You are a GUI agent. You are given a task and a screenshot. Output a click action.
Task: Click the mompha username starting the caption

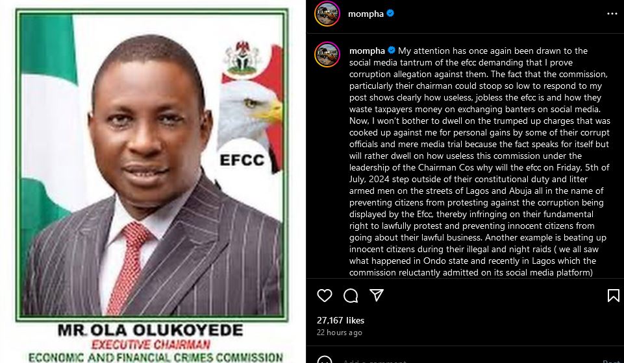[x=367, y=51]
